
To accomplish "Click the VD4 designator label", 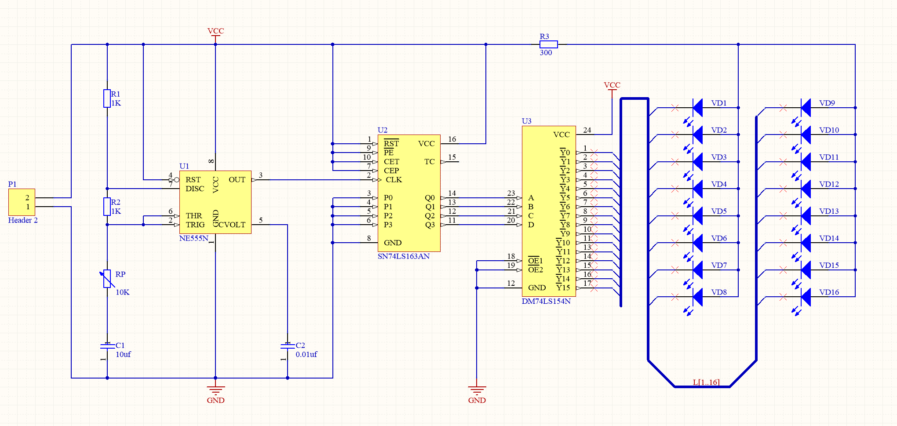I will click(x=719, y=184).
